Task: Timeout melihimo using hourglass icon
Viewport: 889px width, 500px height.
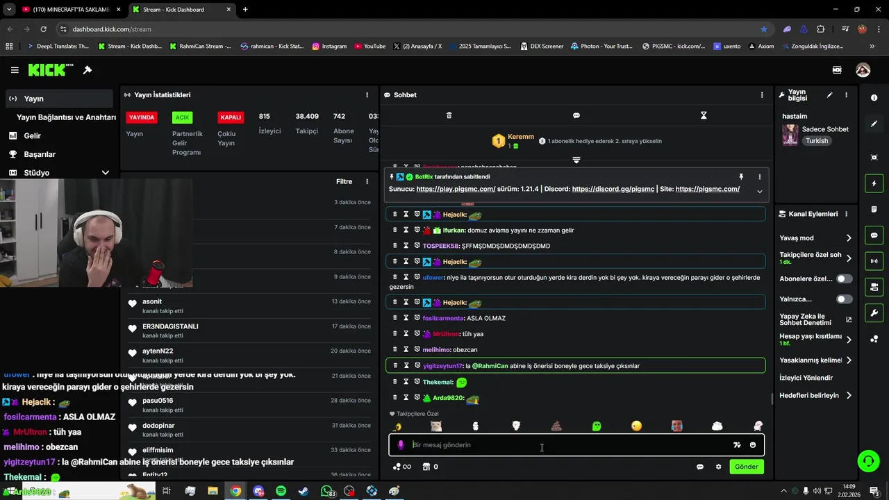Action: click(406, 349)
